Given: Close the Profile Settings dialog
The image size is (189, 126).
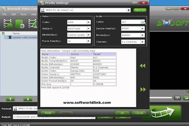Looking at the screenshot, I should tap(144, 3).
